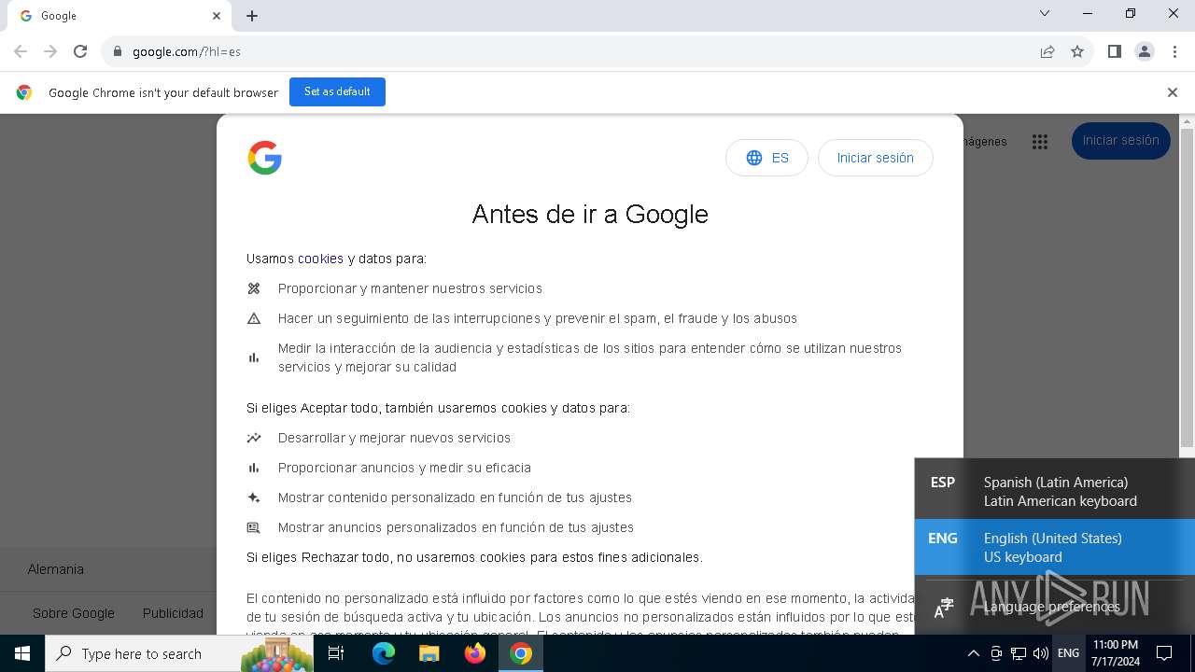Click Mostrar anuncios personalizados line
Viewport: 1195px width, 672px height.
[456, 527]
